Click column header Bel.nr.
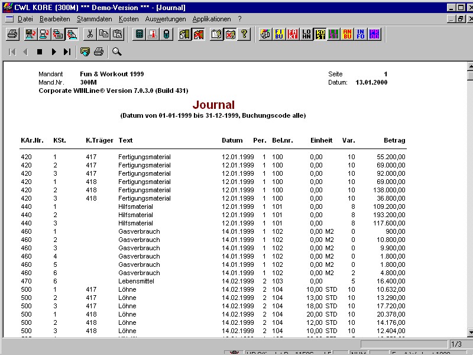Image resolution: width=473 pixels, height=355 pixels. [x=283, y=140]
